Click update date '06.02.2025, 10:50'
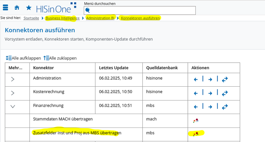Image resolution: width=265 pixels, height=142 pixels. pos(116,92)
